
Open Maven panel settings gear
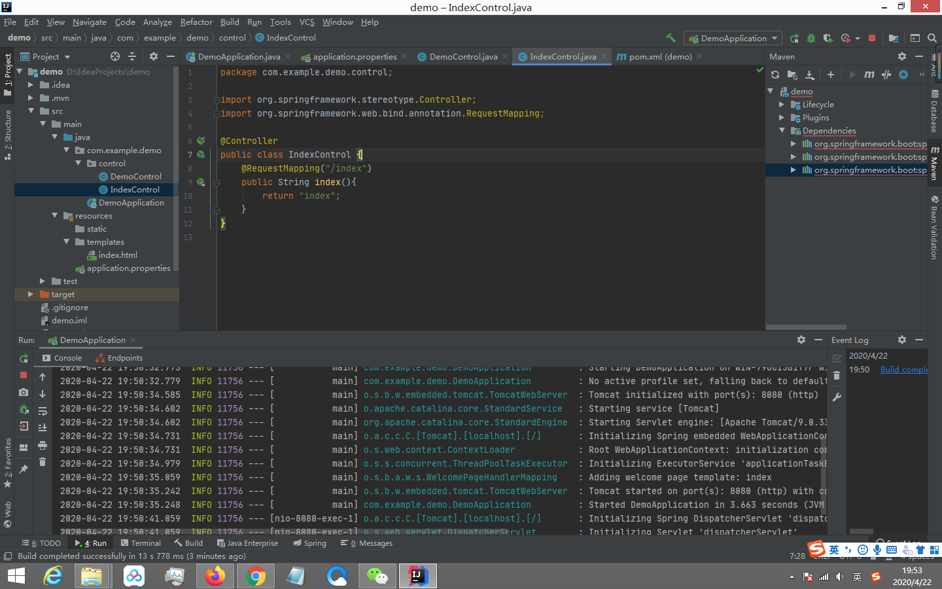[902, 56]
